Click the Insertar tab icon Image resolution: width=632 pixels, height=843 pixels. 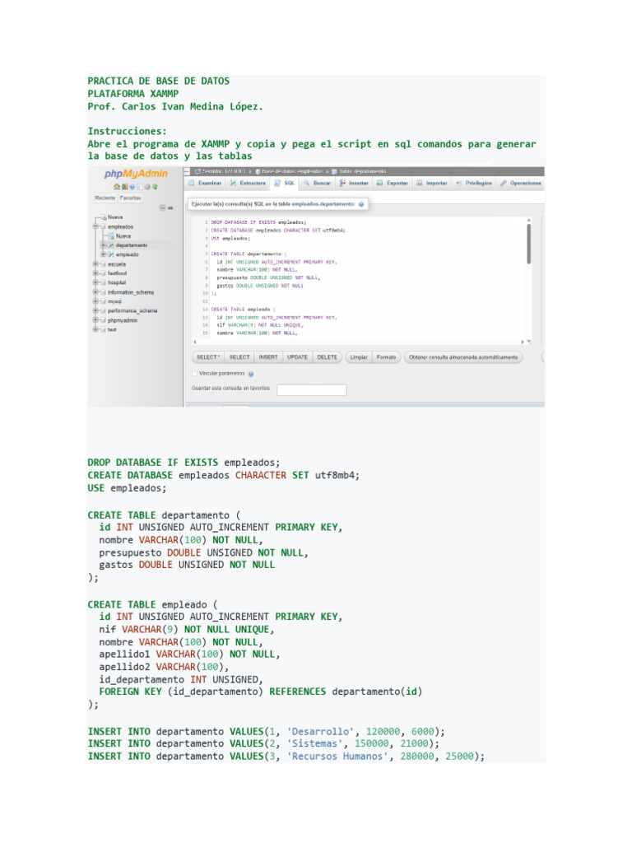(342, 184)
